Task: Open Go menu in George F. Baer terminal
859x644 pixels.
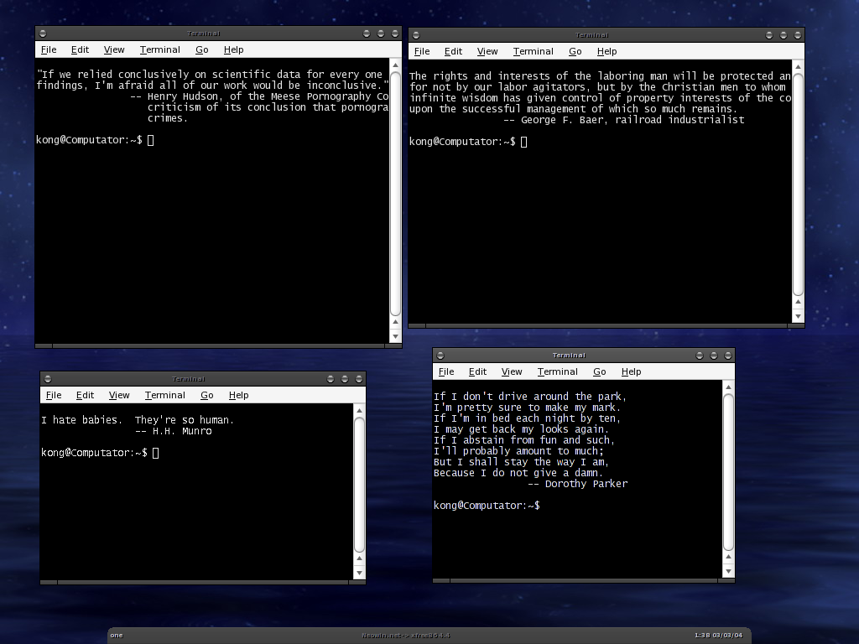Action: [575, 51]
